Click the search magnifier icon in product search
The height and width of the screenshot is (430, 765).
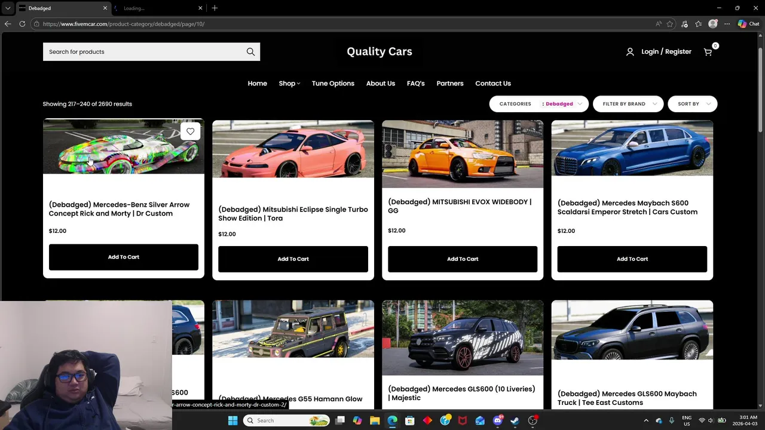(250, 52)
